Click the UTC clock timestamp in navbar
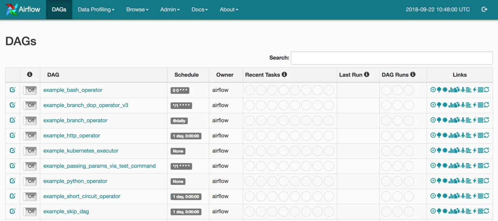Screen dimensions: 498x221 [x=438, y=10]
